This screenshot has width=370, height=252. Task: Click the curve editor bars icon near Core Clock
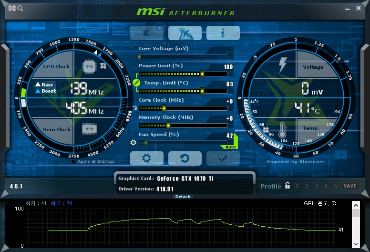[x=135, y=108]
